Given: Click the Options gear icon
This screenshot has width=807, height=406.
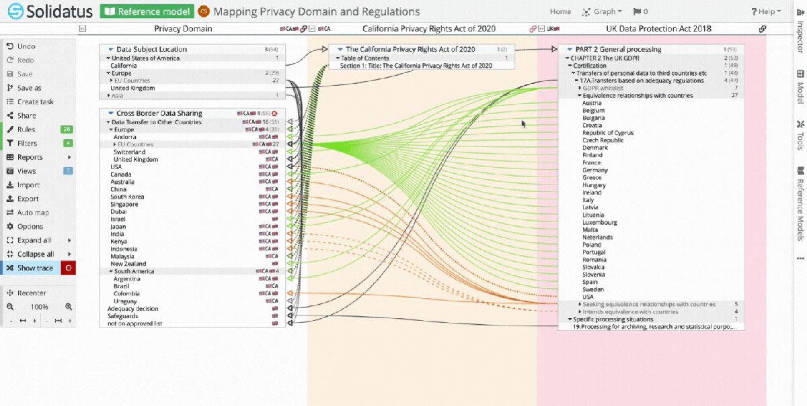Looking at the screenshot, I should point(9,227).
